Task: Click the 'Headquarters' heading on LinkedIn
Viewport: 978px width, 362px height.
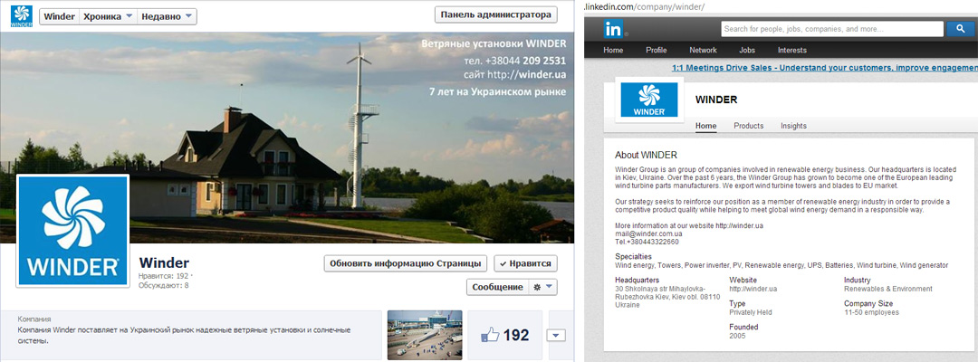Action: [637, 281]
